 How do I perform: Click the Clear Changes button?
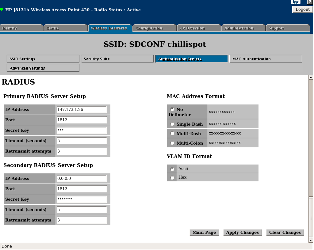(285, 232)
